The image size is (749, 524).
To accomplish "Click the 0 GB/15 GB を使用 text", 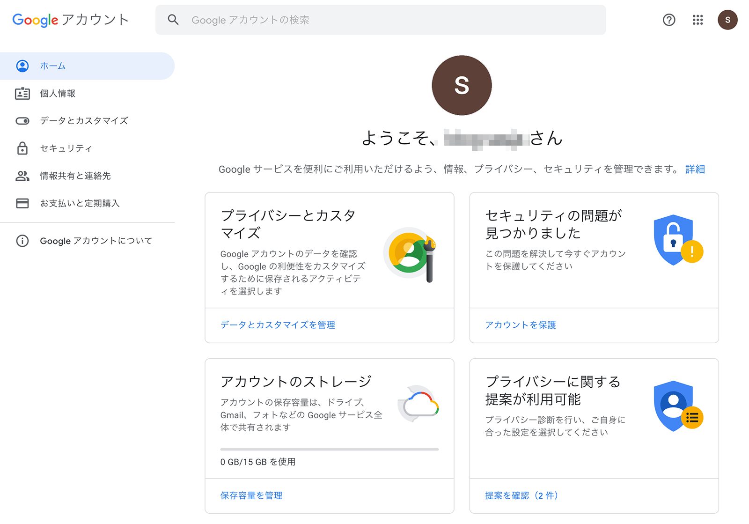I will [x=258, y=462].
